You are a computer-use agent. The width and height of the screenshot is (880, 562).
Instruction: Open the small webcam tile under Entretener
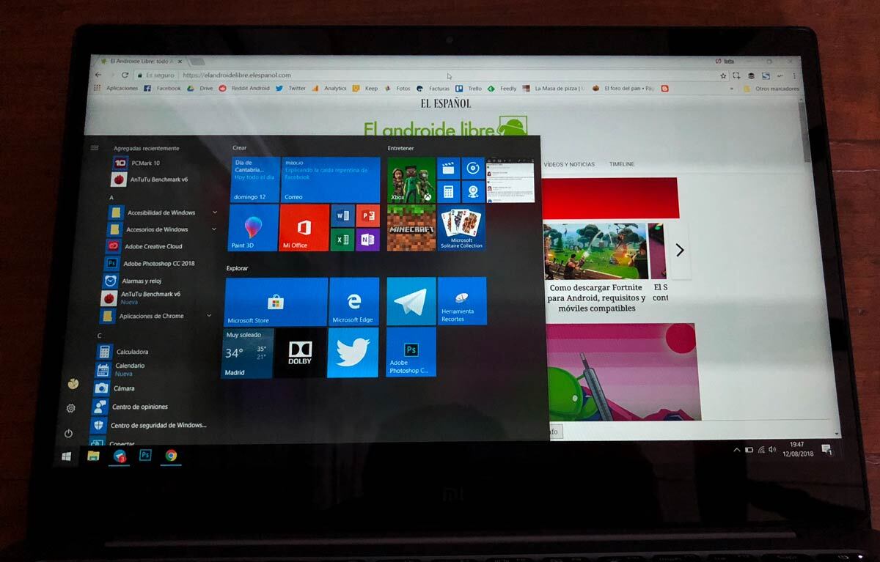click(473, 191)
